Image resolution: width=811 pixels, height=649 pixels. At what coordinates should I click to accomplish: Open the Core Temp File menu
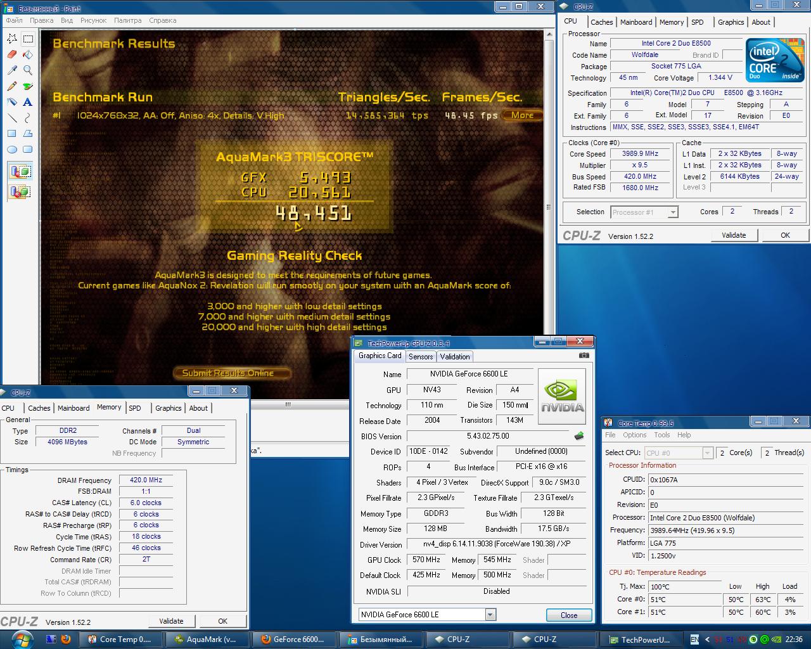pos(610,435)
